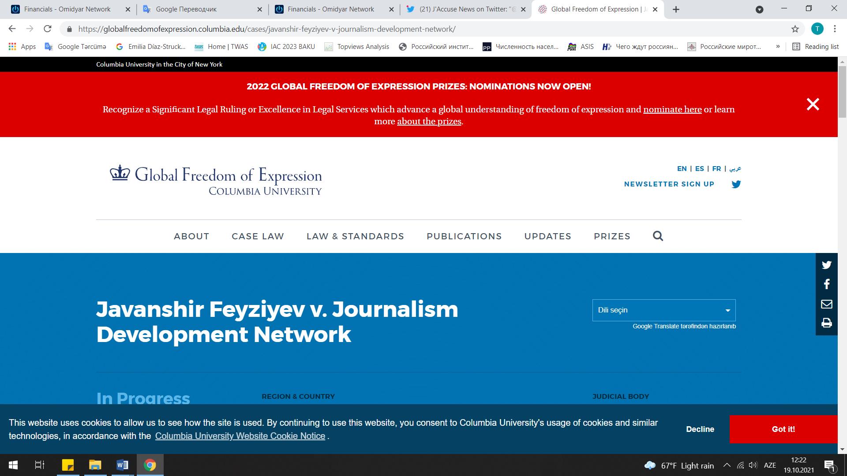Click the Chrome taskbar icon
This screenshot has height=476, width=847.
pyautogui.click(x=150, y=465)
